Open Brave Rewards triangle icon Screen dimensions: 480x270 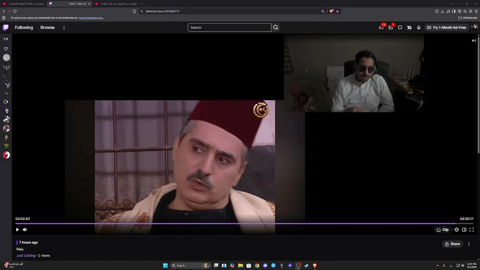(x=337, y=11)
